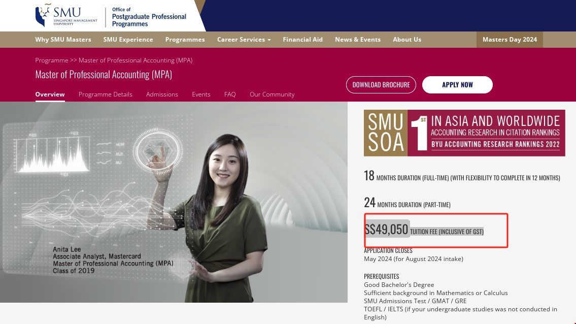Click the Masters Day 2024 banner link

(509, 39)
